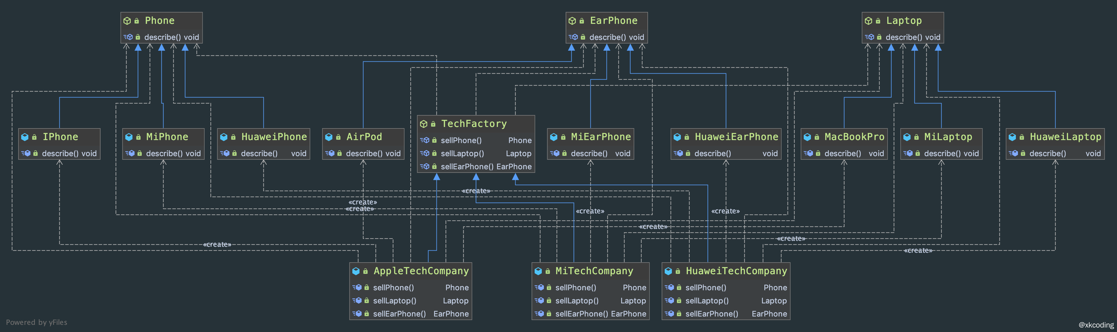Select sellPhone() in HuaweiTechCompany

click(706, 288)
